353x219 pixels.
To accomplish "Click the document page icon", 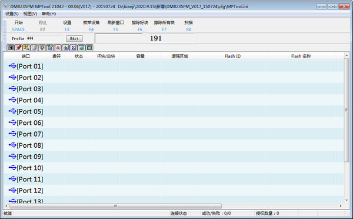I will pos(34,48).
